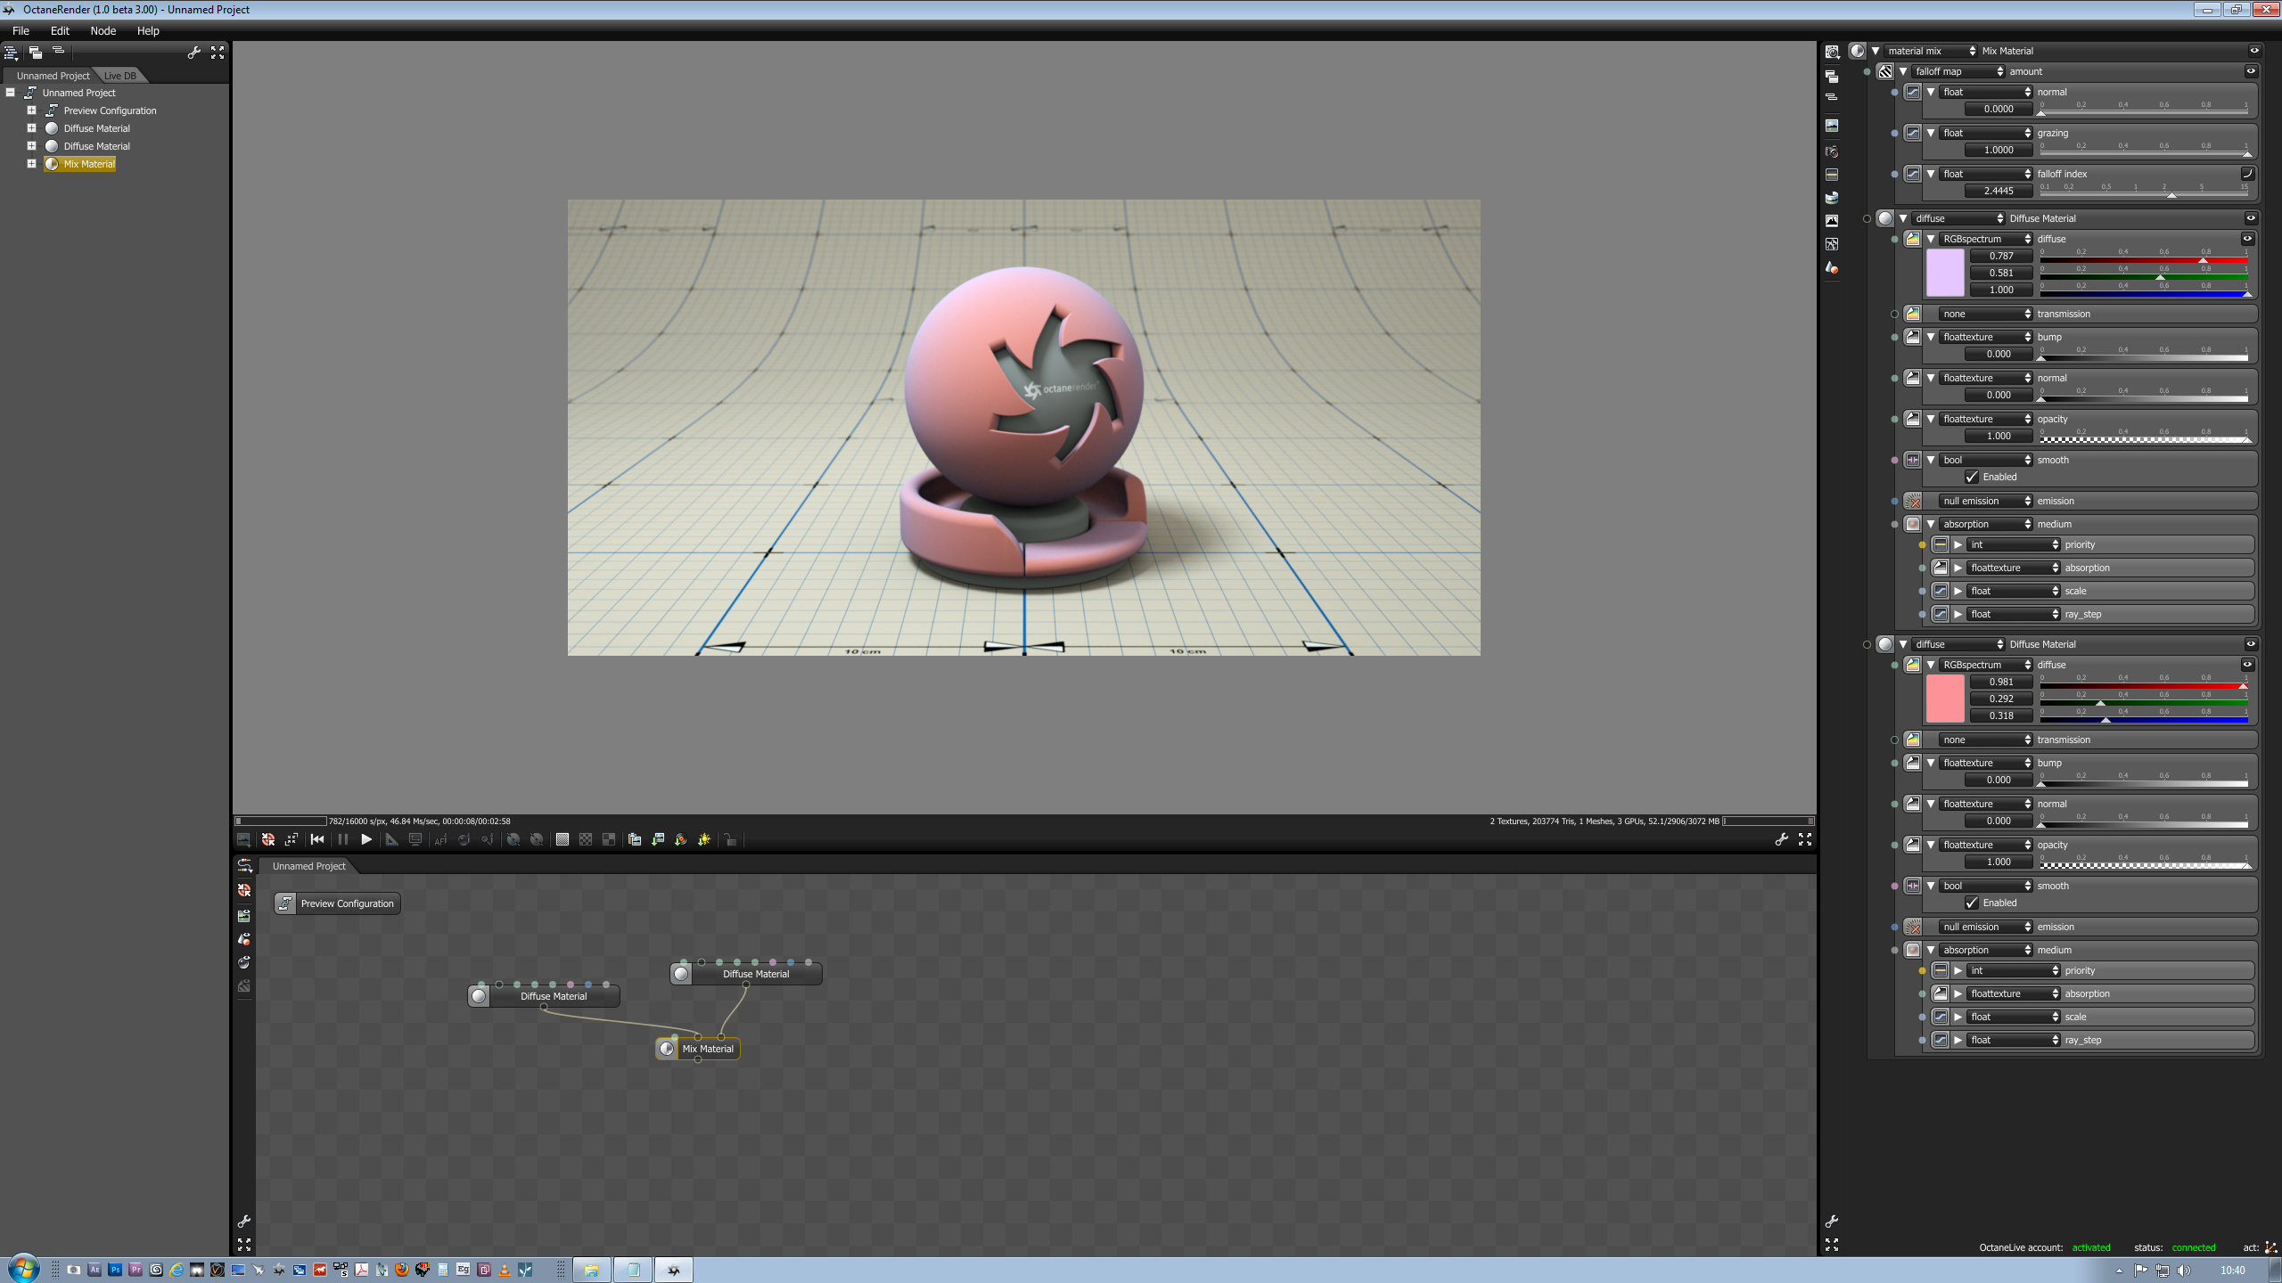
Task: Pause the render
Action: pyautogui.click(x=343, y=839)
